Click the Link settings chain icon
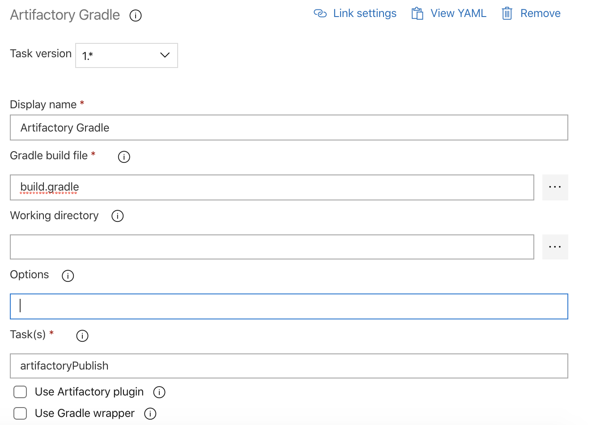Viewport: 592px width, 425px height. click(320, 13)
